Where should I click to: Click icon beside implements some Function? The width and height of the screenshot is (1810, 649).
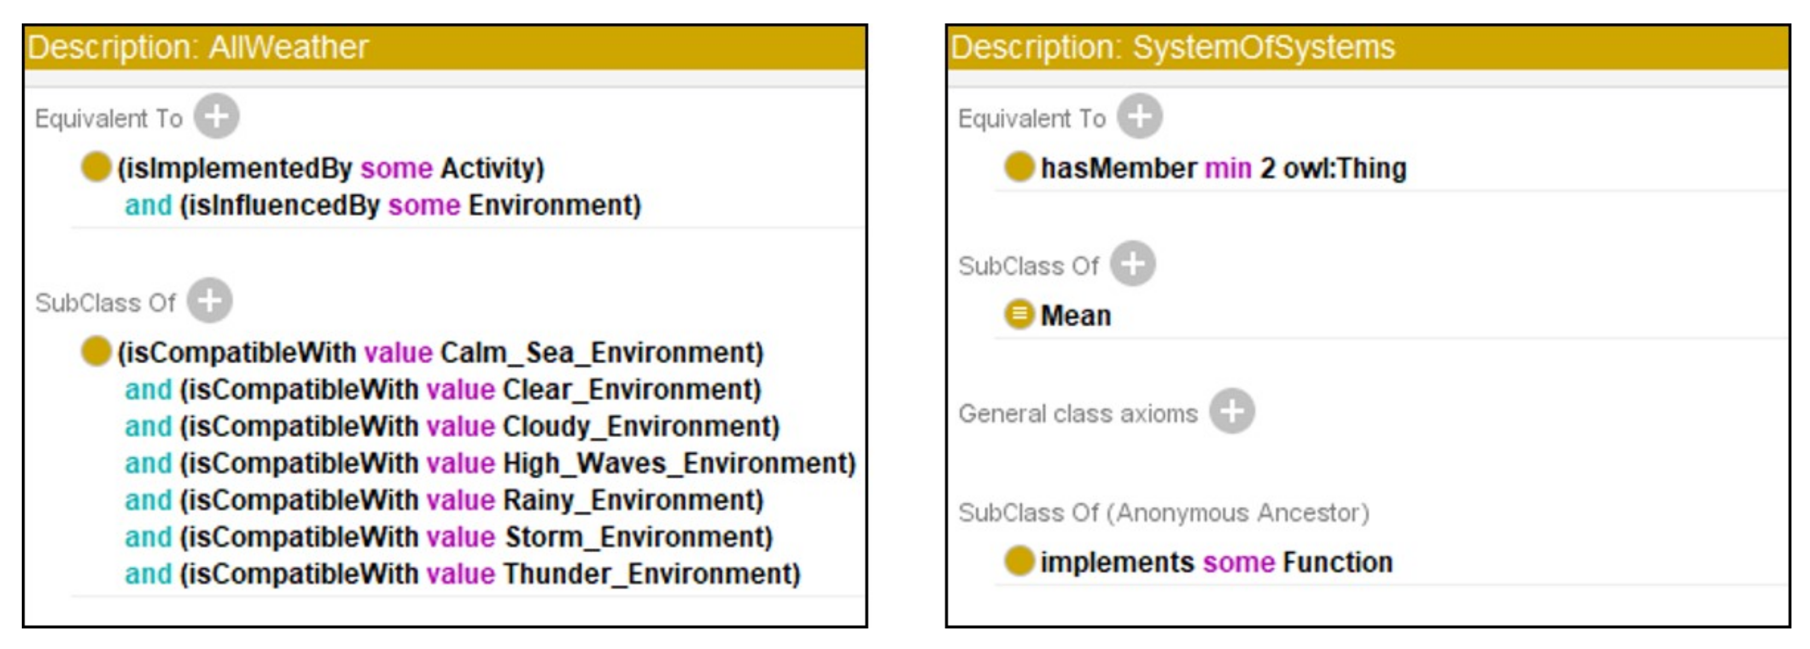pyautogui.click(x=1019, y=561)
